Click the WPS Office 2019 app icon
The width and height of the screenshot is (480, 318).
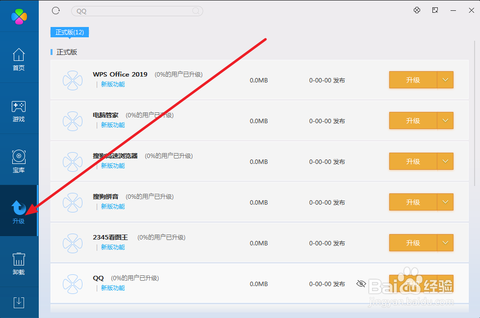point(73,80)
